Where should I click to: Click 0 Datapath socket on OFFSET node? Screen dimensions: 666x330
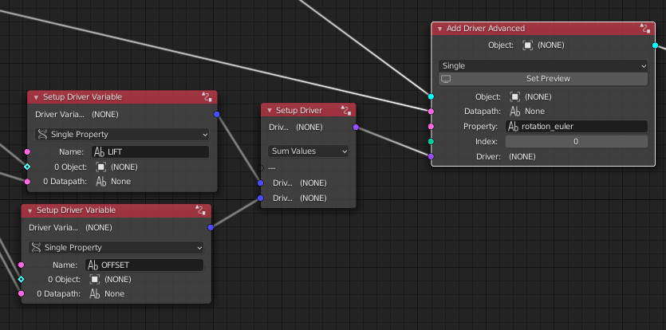(x=22, y=293)
